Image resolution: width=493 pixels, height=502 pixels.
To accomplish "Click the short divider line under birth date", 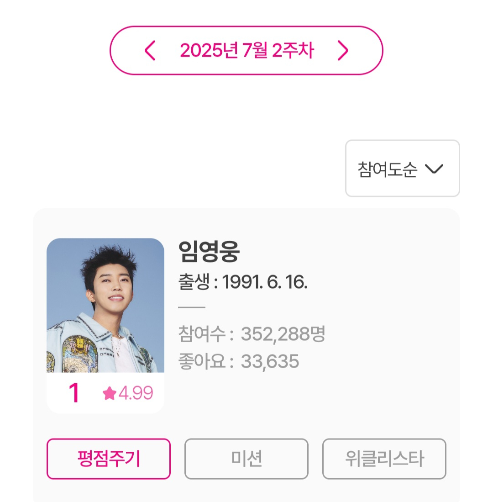I will pos(191,308).
